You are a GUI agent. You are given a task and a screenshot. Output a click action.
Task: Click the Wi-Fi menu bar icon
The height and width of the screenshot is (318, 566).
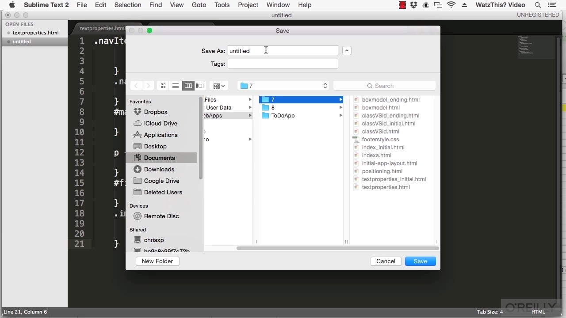451,5
